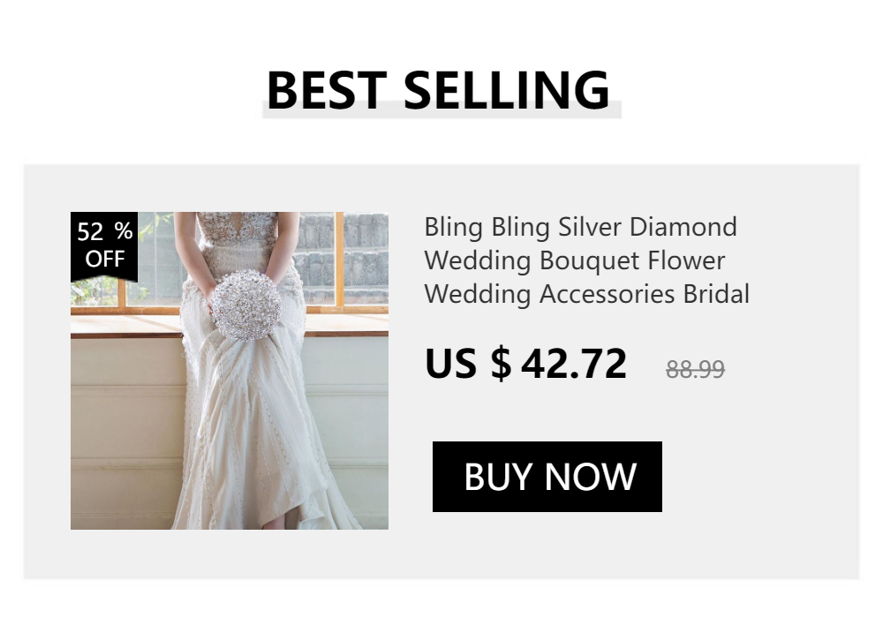Click the 'US $' currency label

tap(469, 364)
